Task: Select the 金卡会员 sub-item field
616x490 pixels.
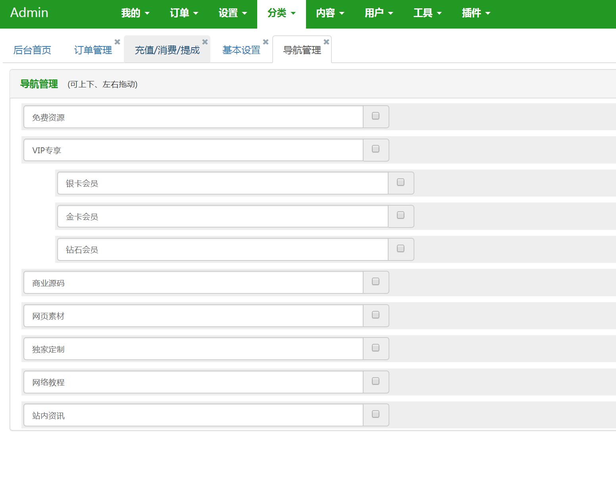Action: tap(223, 216)
